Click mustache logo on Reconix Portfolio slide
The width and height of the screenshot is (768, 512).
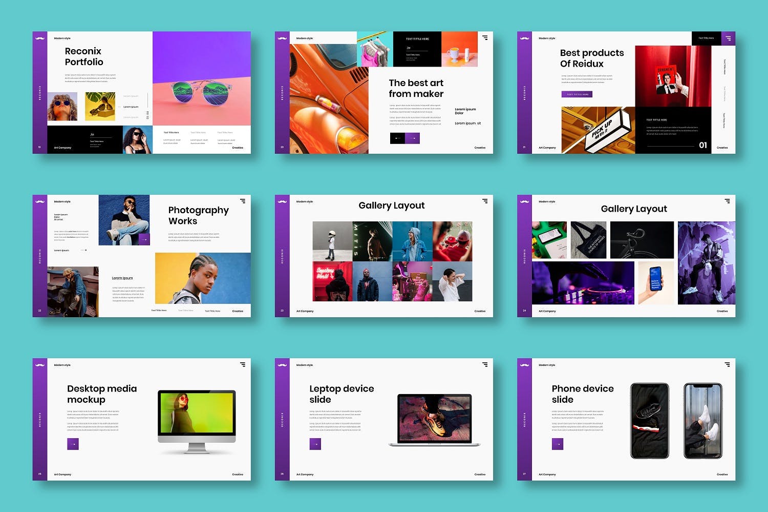coord(40,38)
